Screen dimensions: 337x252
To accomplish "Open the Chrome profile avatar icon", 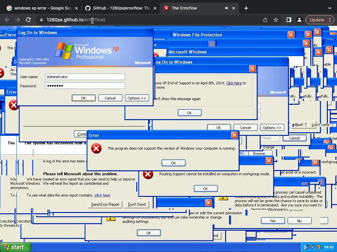I will coord(299,20).
